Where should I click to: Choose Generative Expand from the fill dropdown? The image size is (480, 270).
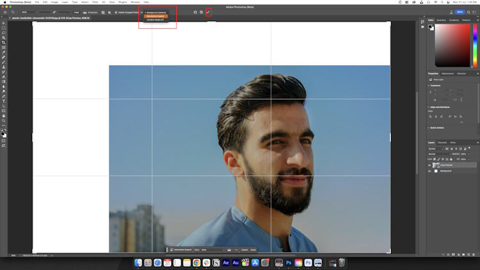(156, 16)
